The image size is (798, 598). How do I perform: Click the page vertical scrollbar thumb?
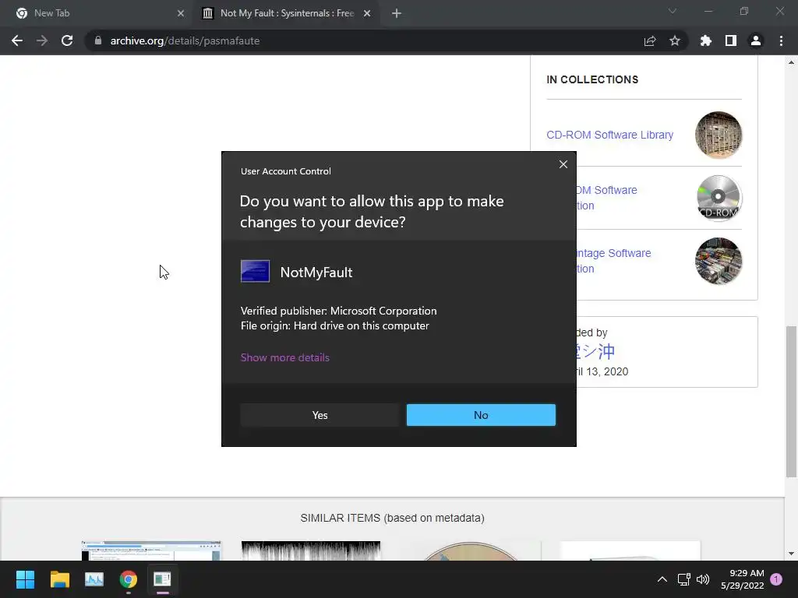791,402
